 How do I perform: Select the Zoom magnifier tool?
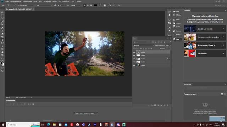click(x=2, y=55)
